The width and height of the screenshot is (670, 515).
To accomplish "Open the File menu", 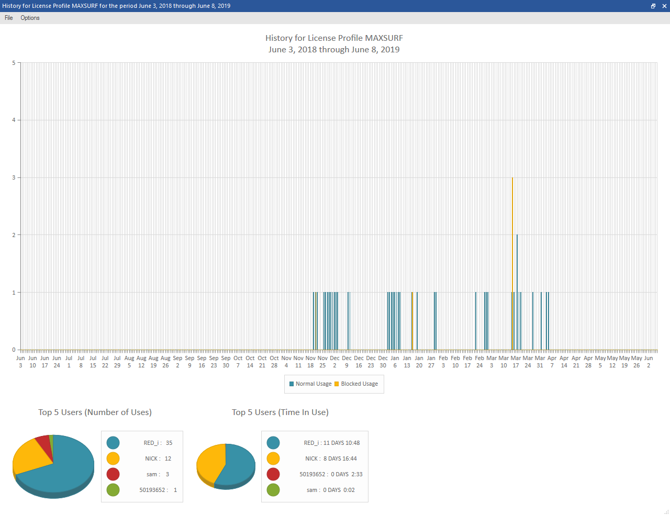I will pyautogui.click(x=8, y=18).
